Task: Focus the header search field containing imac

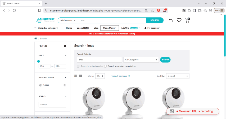Action: [x=112, y=20]
